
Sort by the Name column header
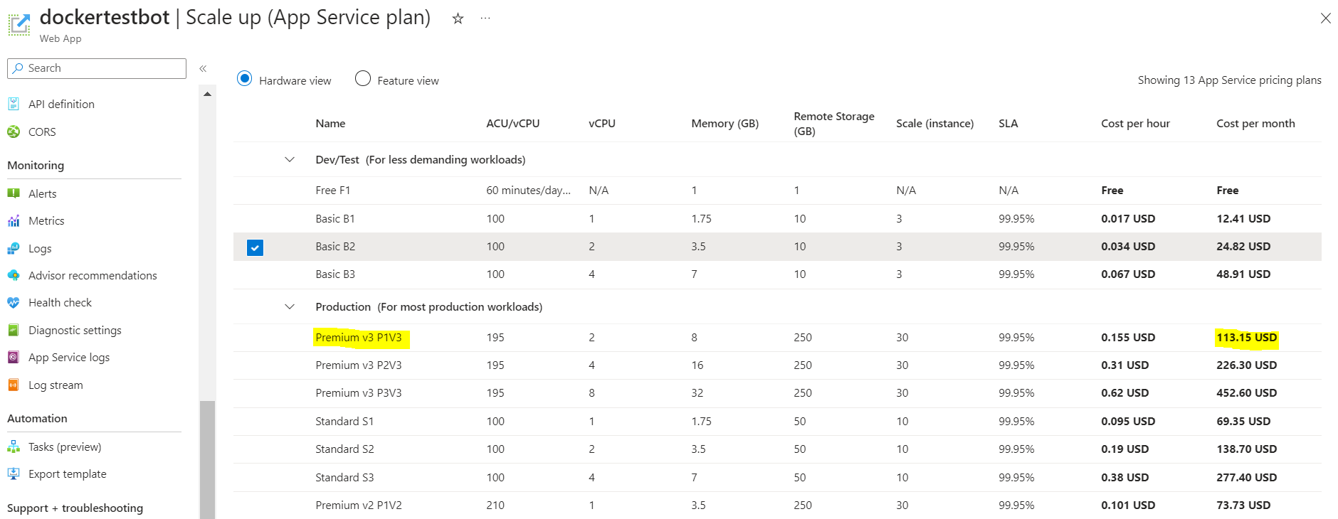click(x=330, y=123)
